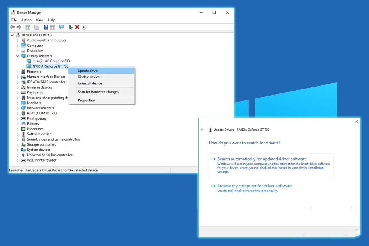Expand the Firmware category chevron
The height and width of the screenshot is (246, 369).
pos(18,72)
